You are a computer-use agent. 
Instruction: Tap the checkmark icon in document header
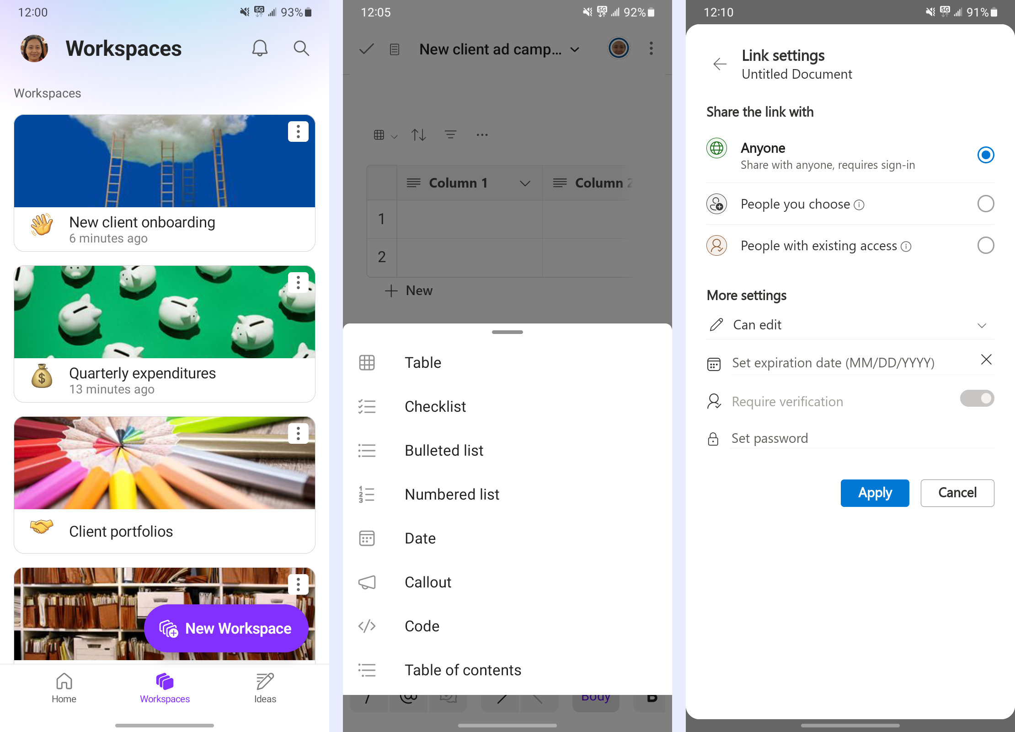click(x=366, y=49)
